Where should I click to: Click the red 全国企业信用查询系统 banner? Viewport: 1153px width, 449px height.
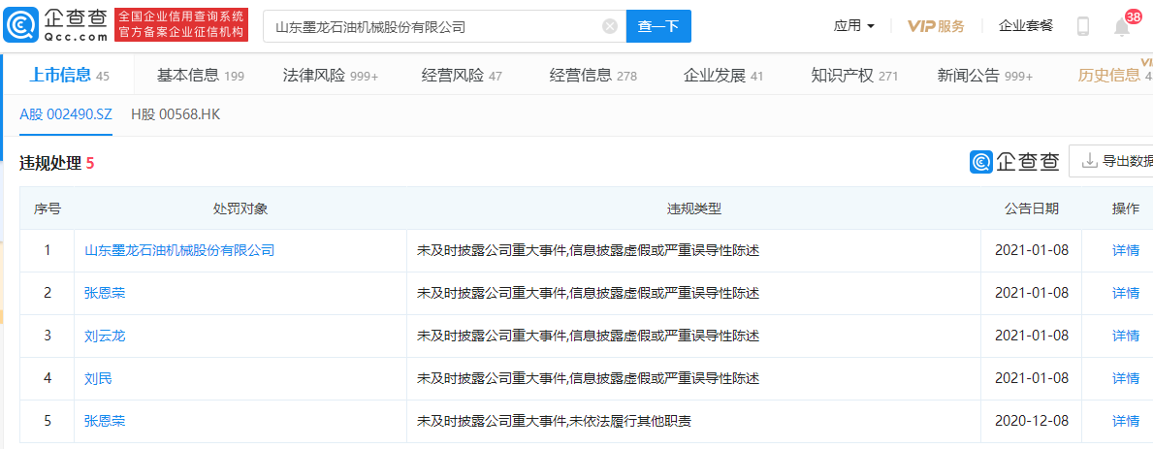182,25
